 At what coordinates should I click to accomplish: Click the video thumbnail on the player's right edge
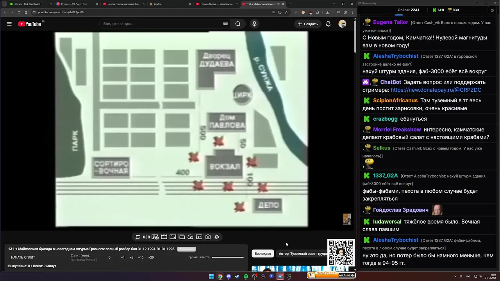pos(347,219)
